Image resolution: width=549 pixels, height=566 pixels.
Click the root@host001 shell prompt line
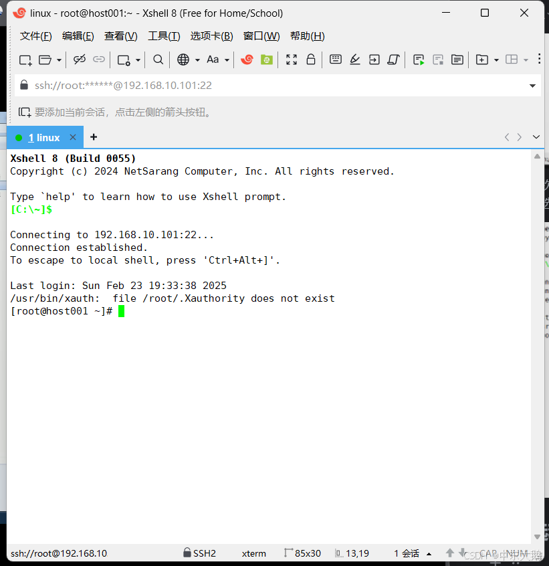click(x=68, y=311)
